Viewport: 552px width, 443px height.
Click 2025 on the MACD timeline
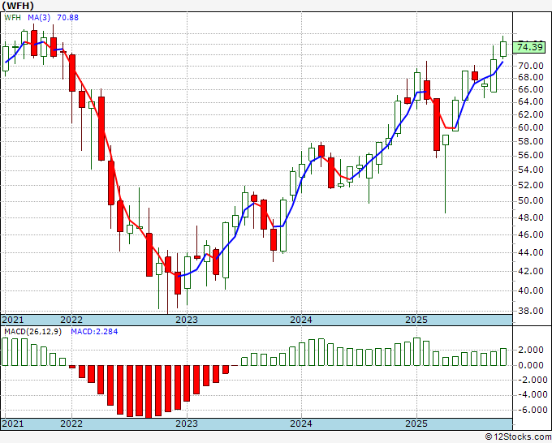pyautogui.click(x=416, y=424)
